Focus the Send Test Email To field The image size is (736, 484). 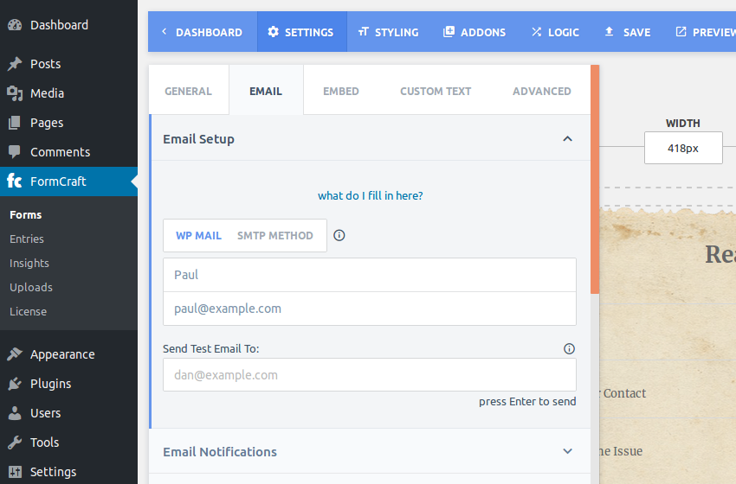370,375
